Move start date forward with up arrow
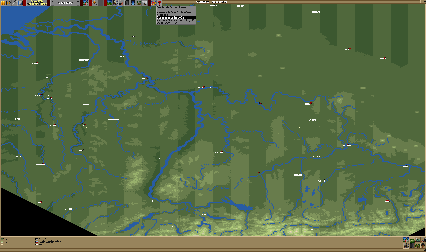This screenshot has height=252, width=426. point(78,3)
